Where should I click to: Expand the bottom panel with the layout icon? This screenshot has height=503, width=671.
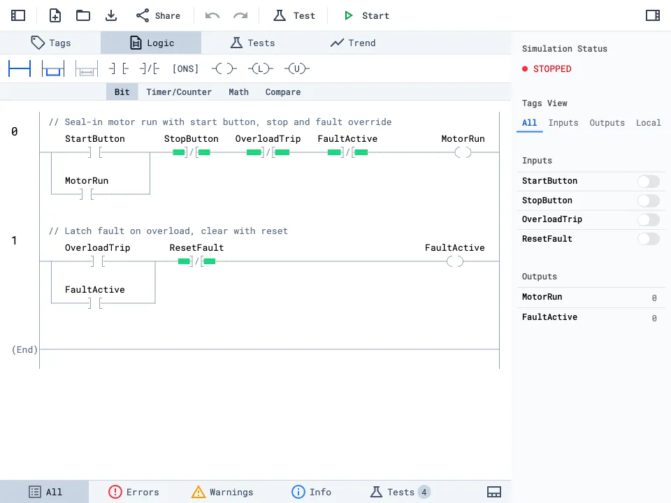[x=493, y=492]
